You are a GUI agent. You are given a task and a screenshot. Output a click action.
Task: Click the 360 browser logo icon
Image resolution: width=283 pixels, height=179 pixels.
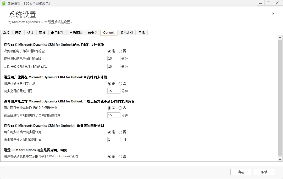point(4,3)
